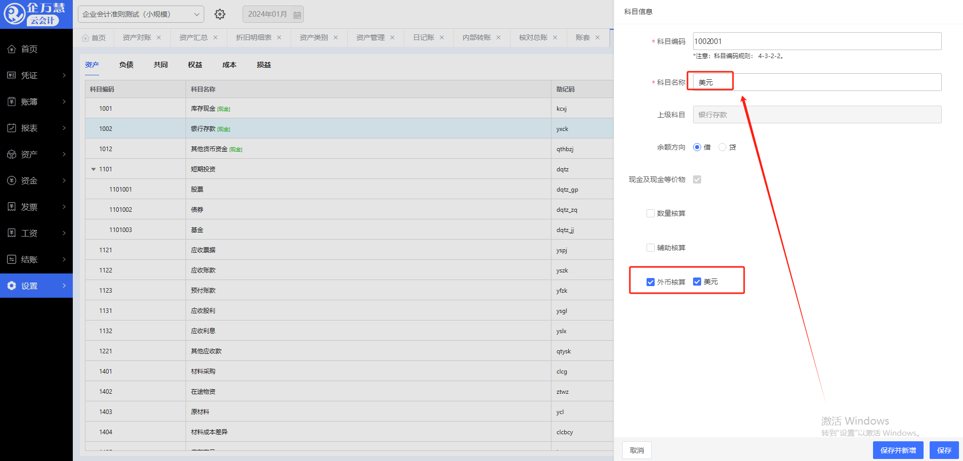
Task: Expand the 资产 sidebar menu chevron
Action: [x=64, y=154]
